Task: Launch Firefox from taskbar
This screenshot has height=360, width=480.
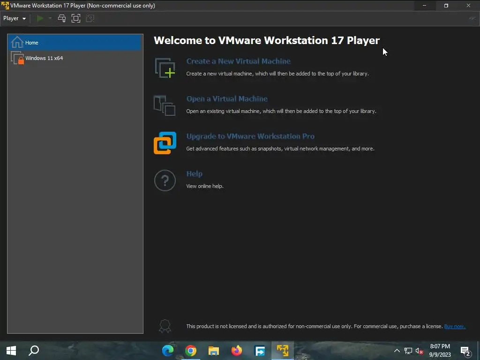Action: [237, 351]
